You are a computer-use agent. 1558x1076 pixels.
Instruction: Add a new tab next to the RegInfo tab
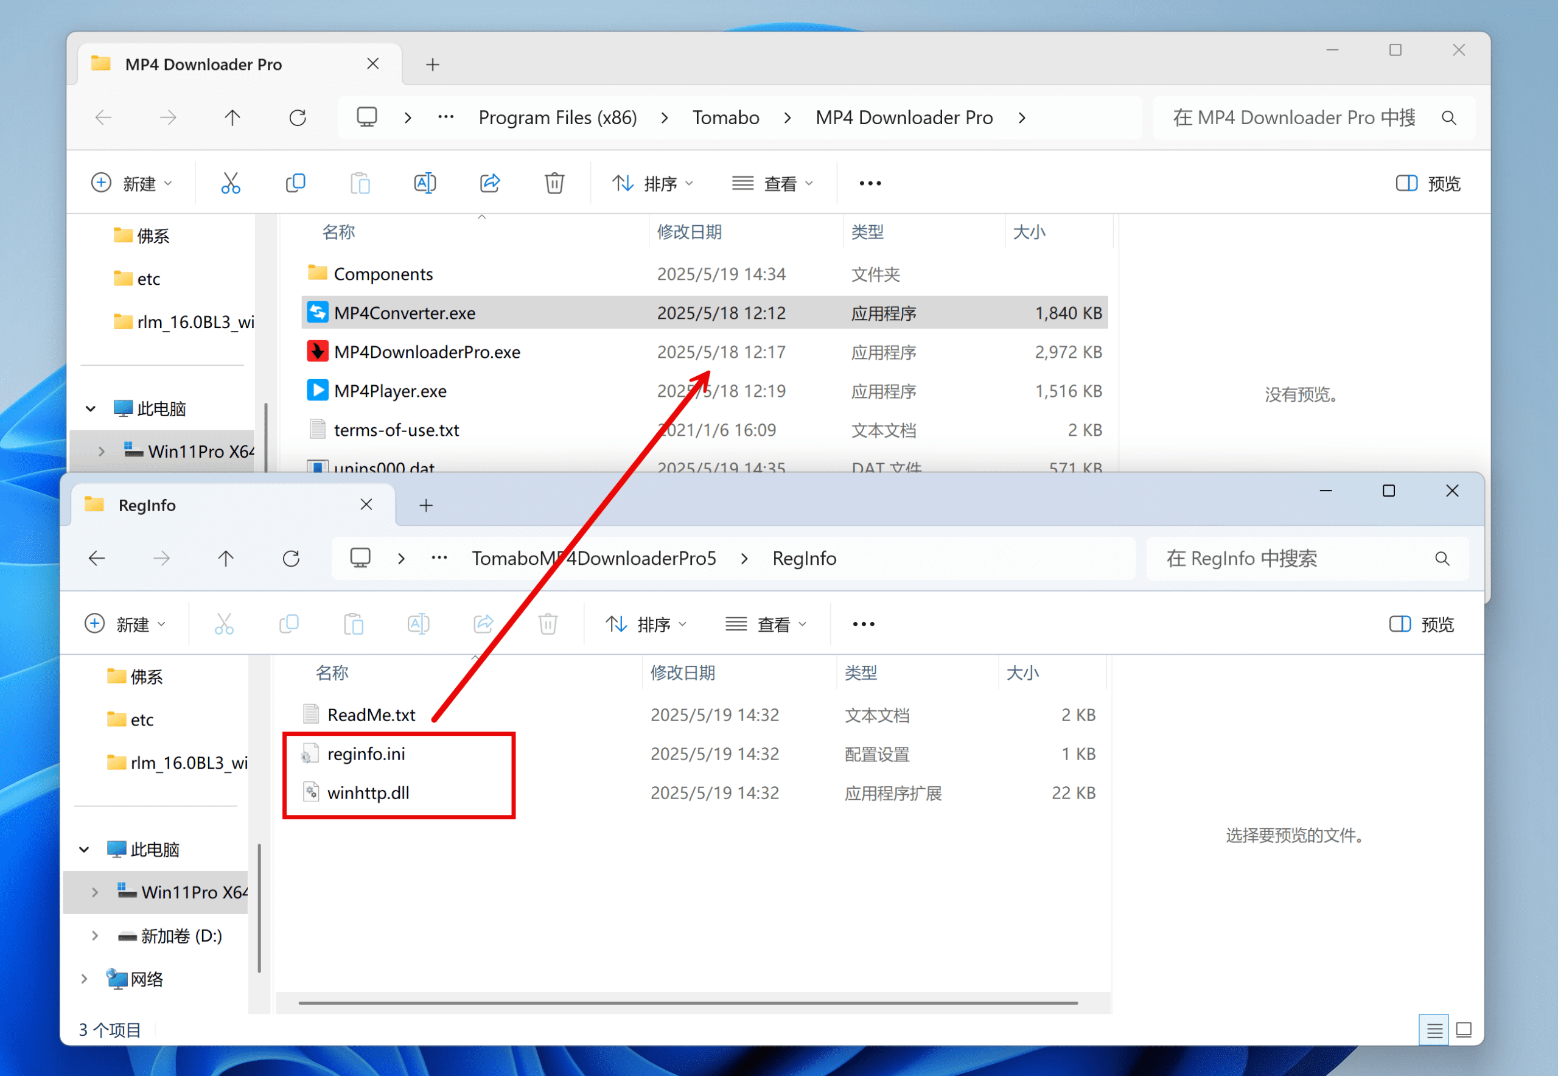[426, 505]
